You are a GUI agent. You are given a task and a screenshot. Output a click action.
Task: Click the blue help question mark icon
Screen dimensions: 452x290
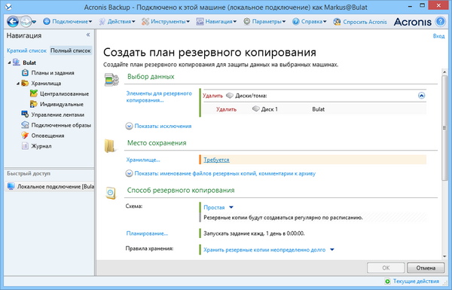pos(440,22)
